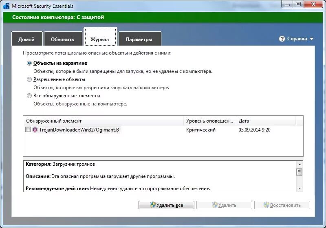Open the Справка help link

pos(297,39)
